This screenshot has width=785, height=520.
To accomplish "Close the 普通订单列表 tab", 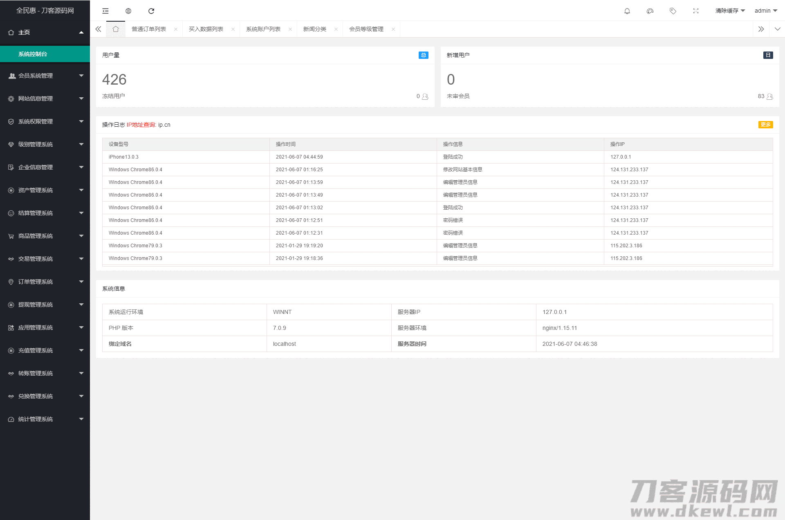I will pos(176,29).
